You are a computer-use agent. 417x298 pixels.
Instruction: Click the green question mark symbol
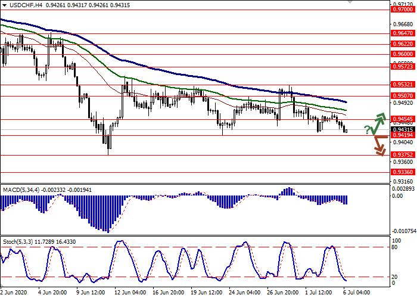[367, 130]
